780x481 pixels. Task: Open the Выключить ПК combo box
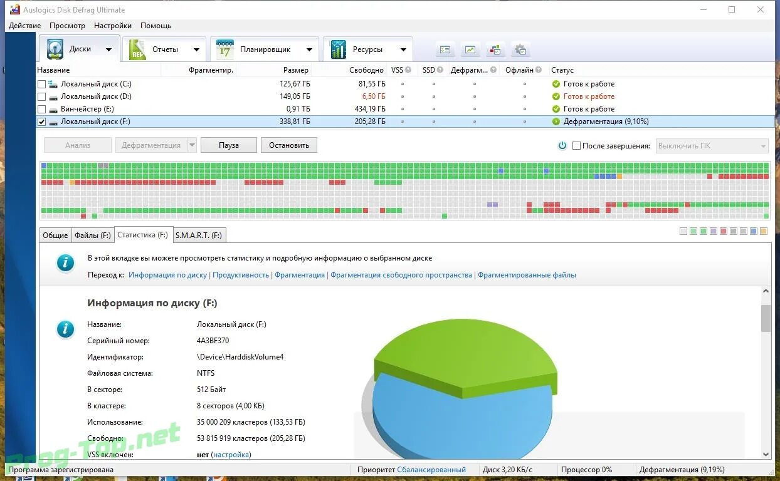(x=712, y=145)
